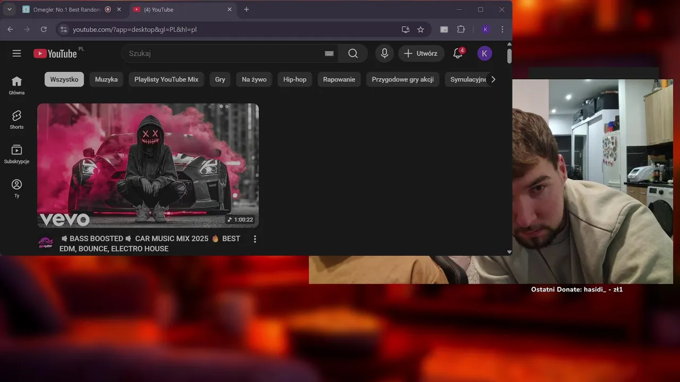Viewport: 680px width, 382px height.
Task: View site information icon in address bar
Action: click(63, 30)
